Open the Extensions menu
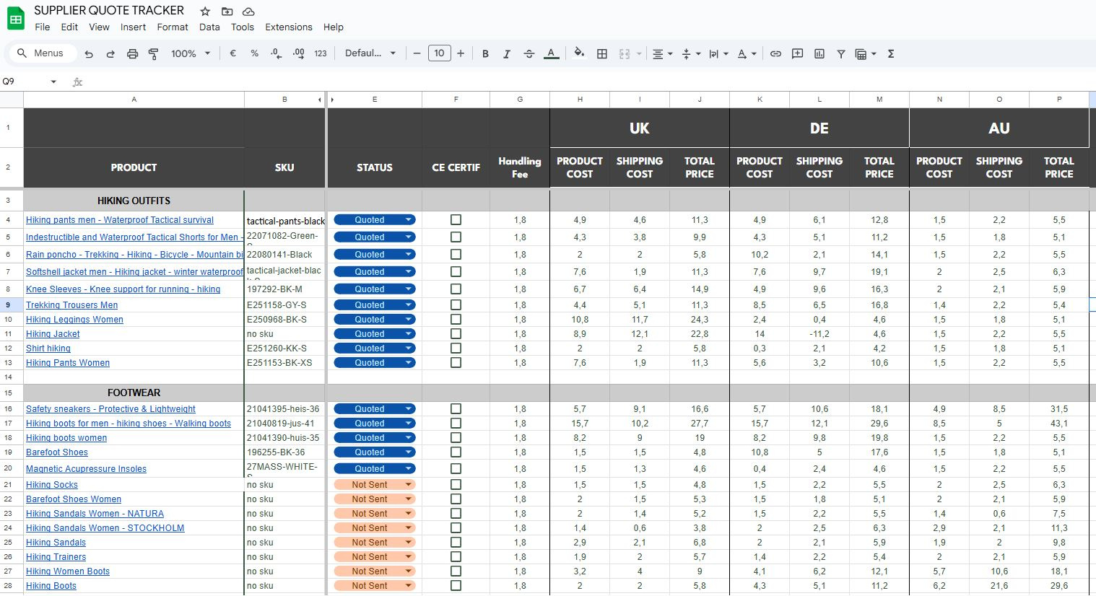1096x596 pixels. click(x=288, y=27)
